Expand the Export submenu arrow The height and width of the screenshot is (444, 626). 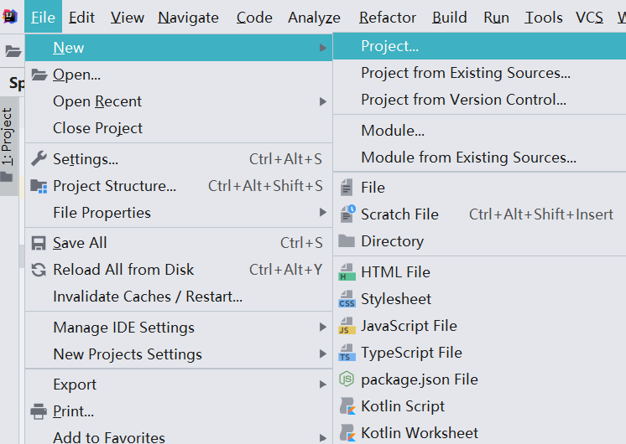(x=322, y=385)
